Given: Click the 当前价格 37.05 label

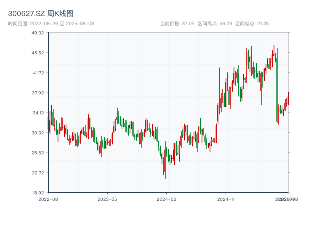Looking at the screenshot, I should [177, 24].
